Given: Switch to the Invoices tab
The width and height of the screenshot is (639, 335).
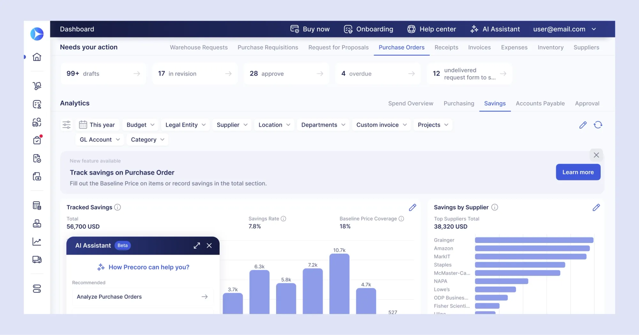Looking at the screenshot, I should click(479, 47).
